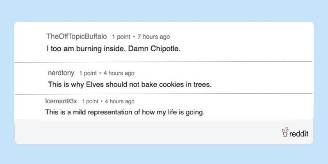Image resolution: width=328 pixels, height=164 pixels.
Task: Open nerdtony's user profile
Action: [x=61, y=73]
